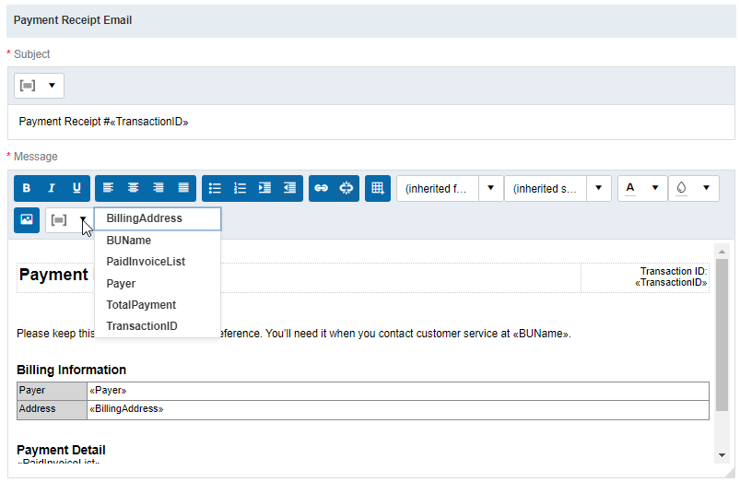Click the insert hyperlink icon
The width and height of the screenshot is (740, 494).
321,188
